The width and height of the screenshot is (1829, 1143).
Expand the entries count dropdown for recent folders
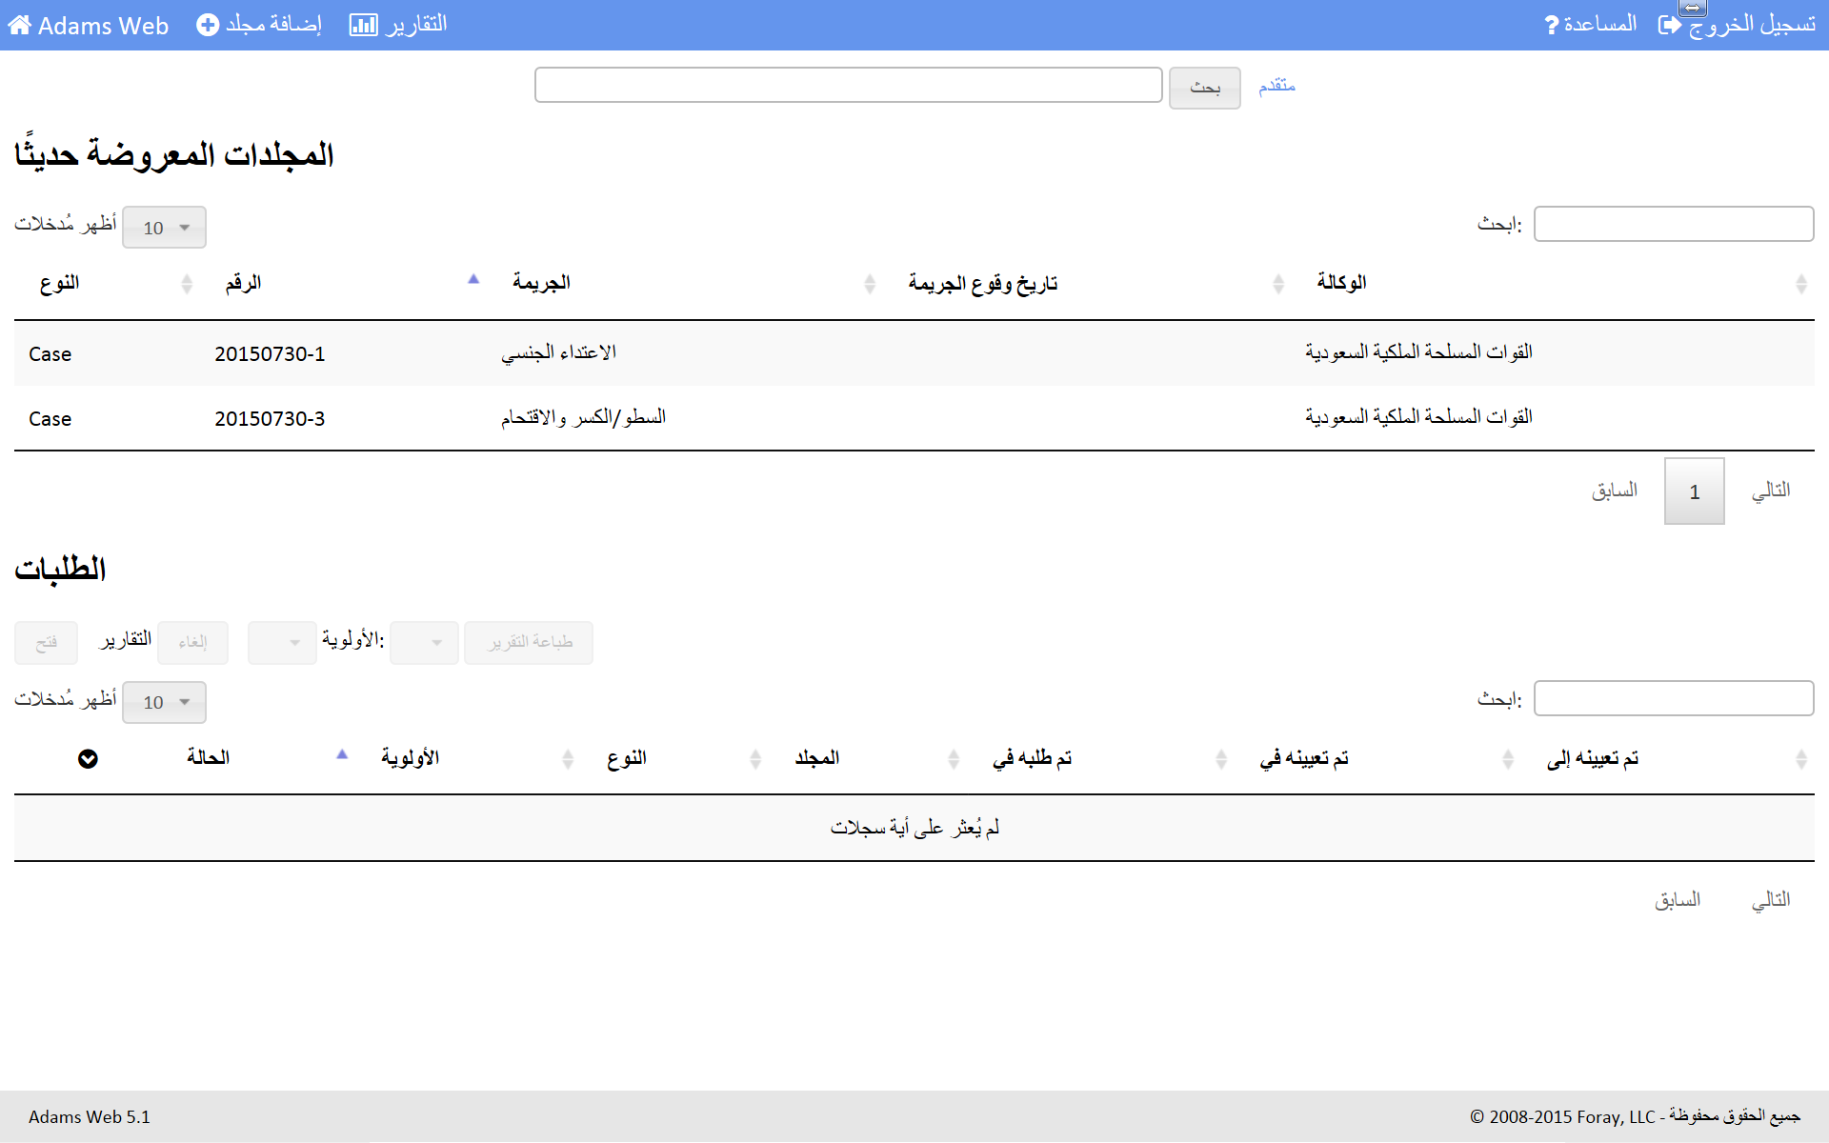165,228
